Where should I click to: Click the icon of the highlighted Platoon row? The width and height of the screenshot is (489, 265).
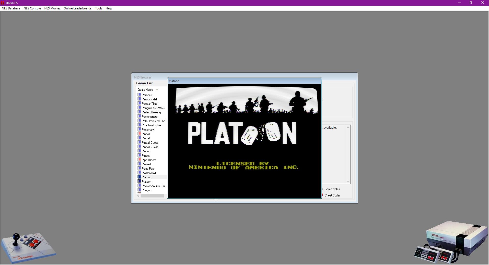[139, 177]
